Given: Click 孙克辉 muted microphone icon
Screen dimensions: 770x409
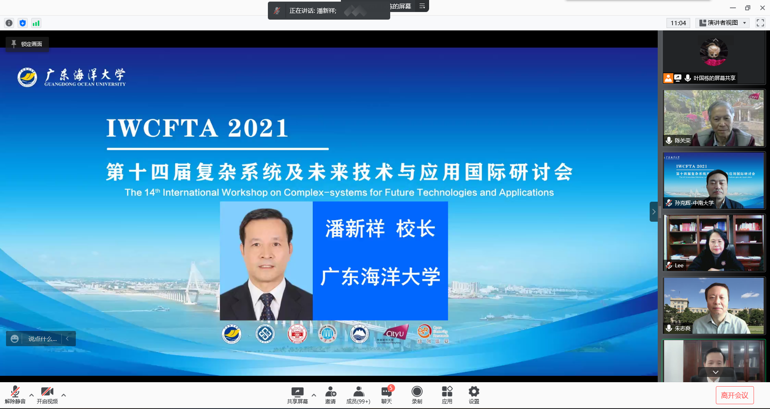Looking at the screenshot, I should pos(669,203).
